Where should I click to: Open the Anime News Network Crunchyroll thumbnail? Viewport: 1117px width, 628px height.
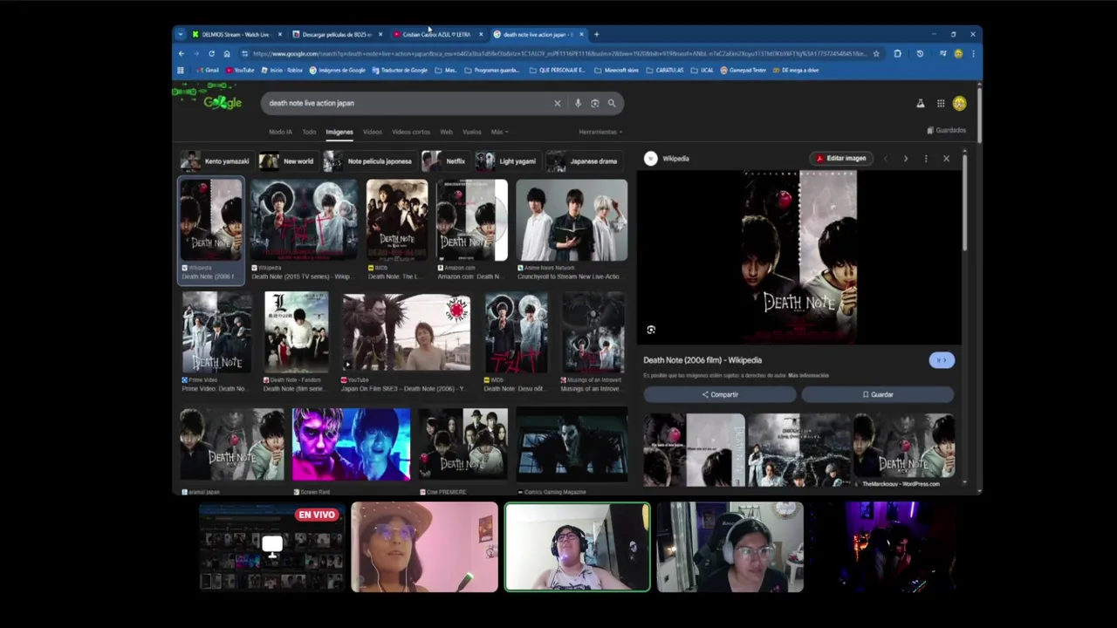(x=572, y=221)
